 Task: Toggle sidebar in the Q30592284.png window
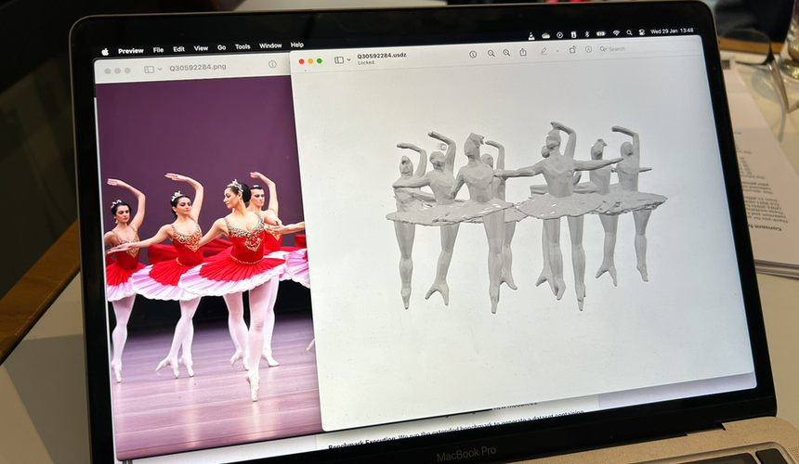point(149,70)
